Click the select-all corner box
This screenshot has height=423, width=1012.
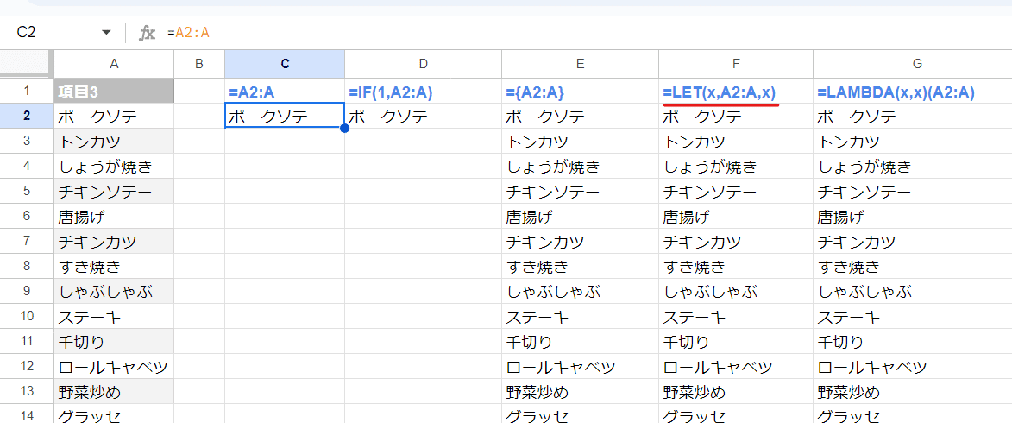pyautogui.click(x=27, y=63)
